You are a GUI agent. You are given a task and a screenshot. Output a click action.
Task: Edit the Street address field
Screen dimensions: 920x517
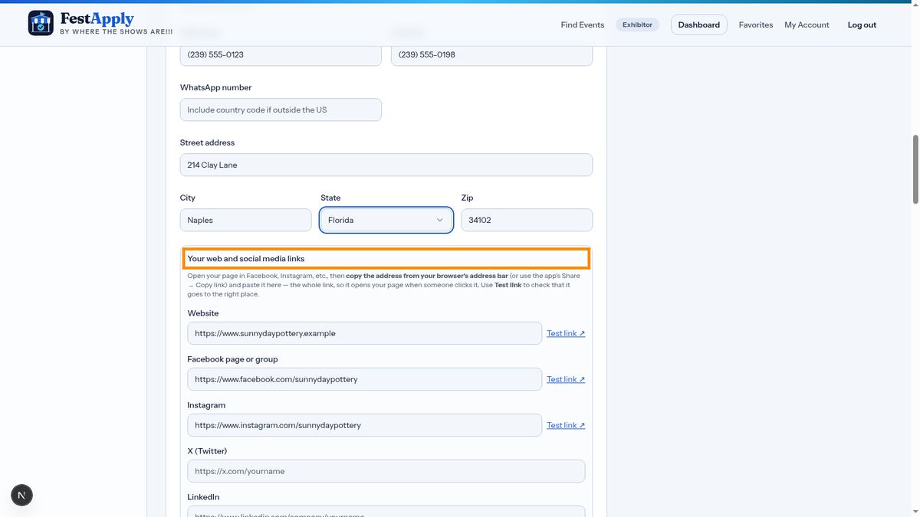click(x=386, y=165)
